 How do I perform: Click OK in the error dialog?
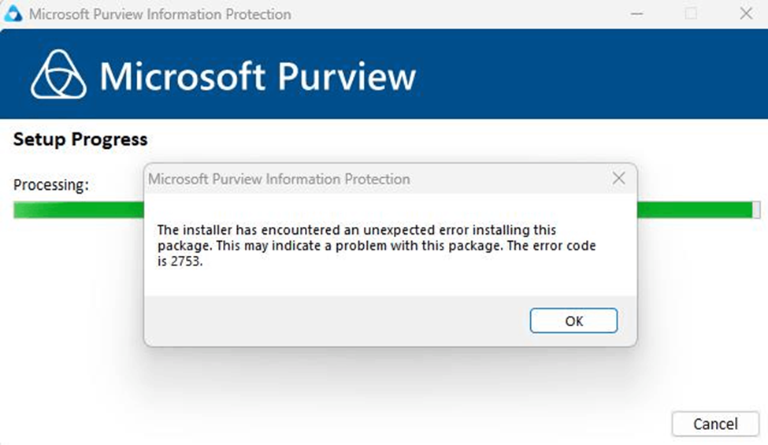(573, 321)
